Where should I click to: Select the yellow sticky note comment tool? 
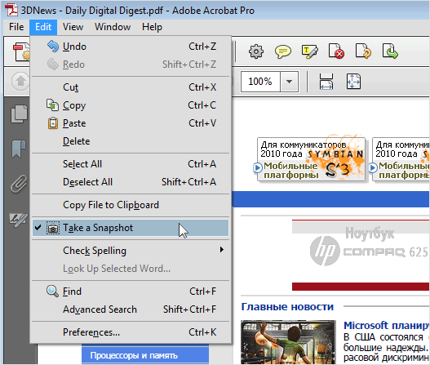(283, 51)
